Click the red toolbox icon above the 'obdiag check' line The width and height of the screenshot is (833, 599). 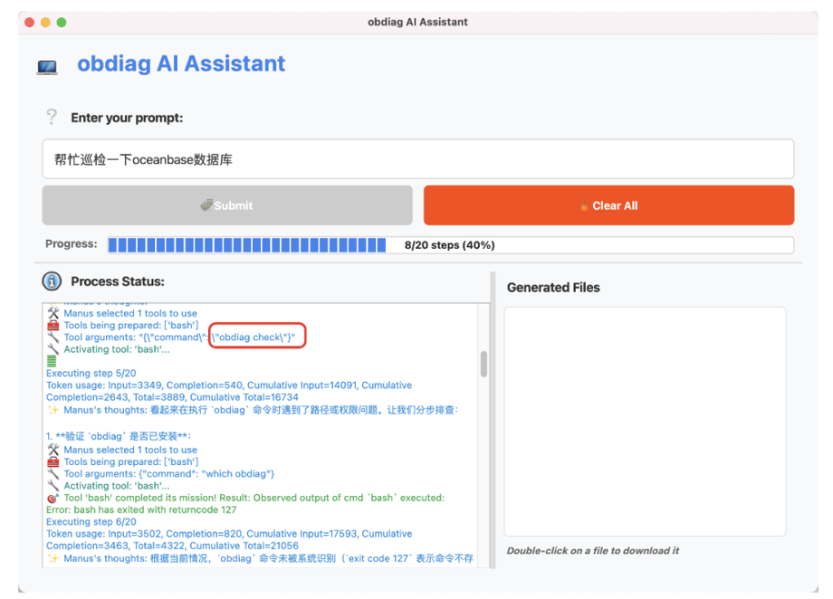click(53, 326)
